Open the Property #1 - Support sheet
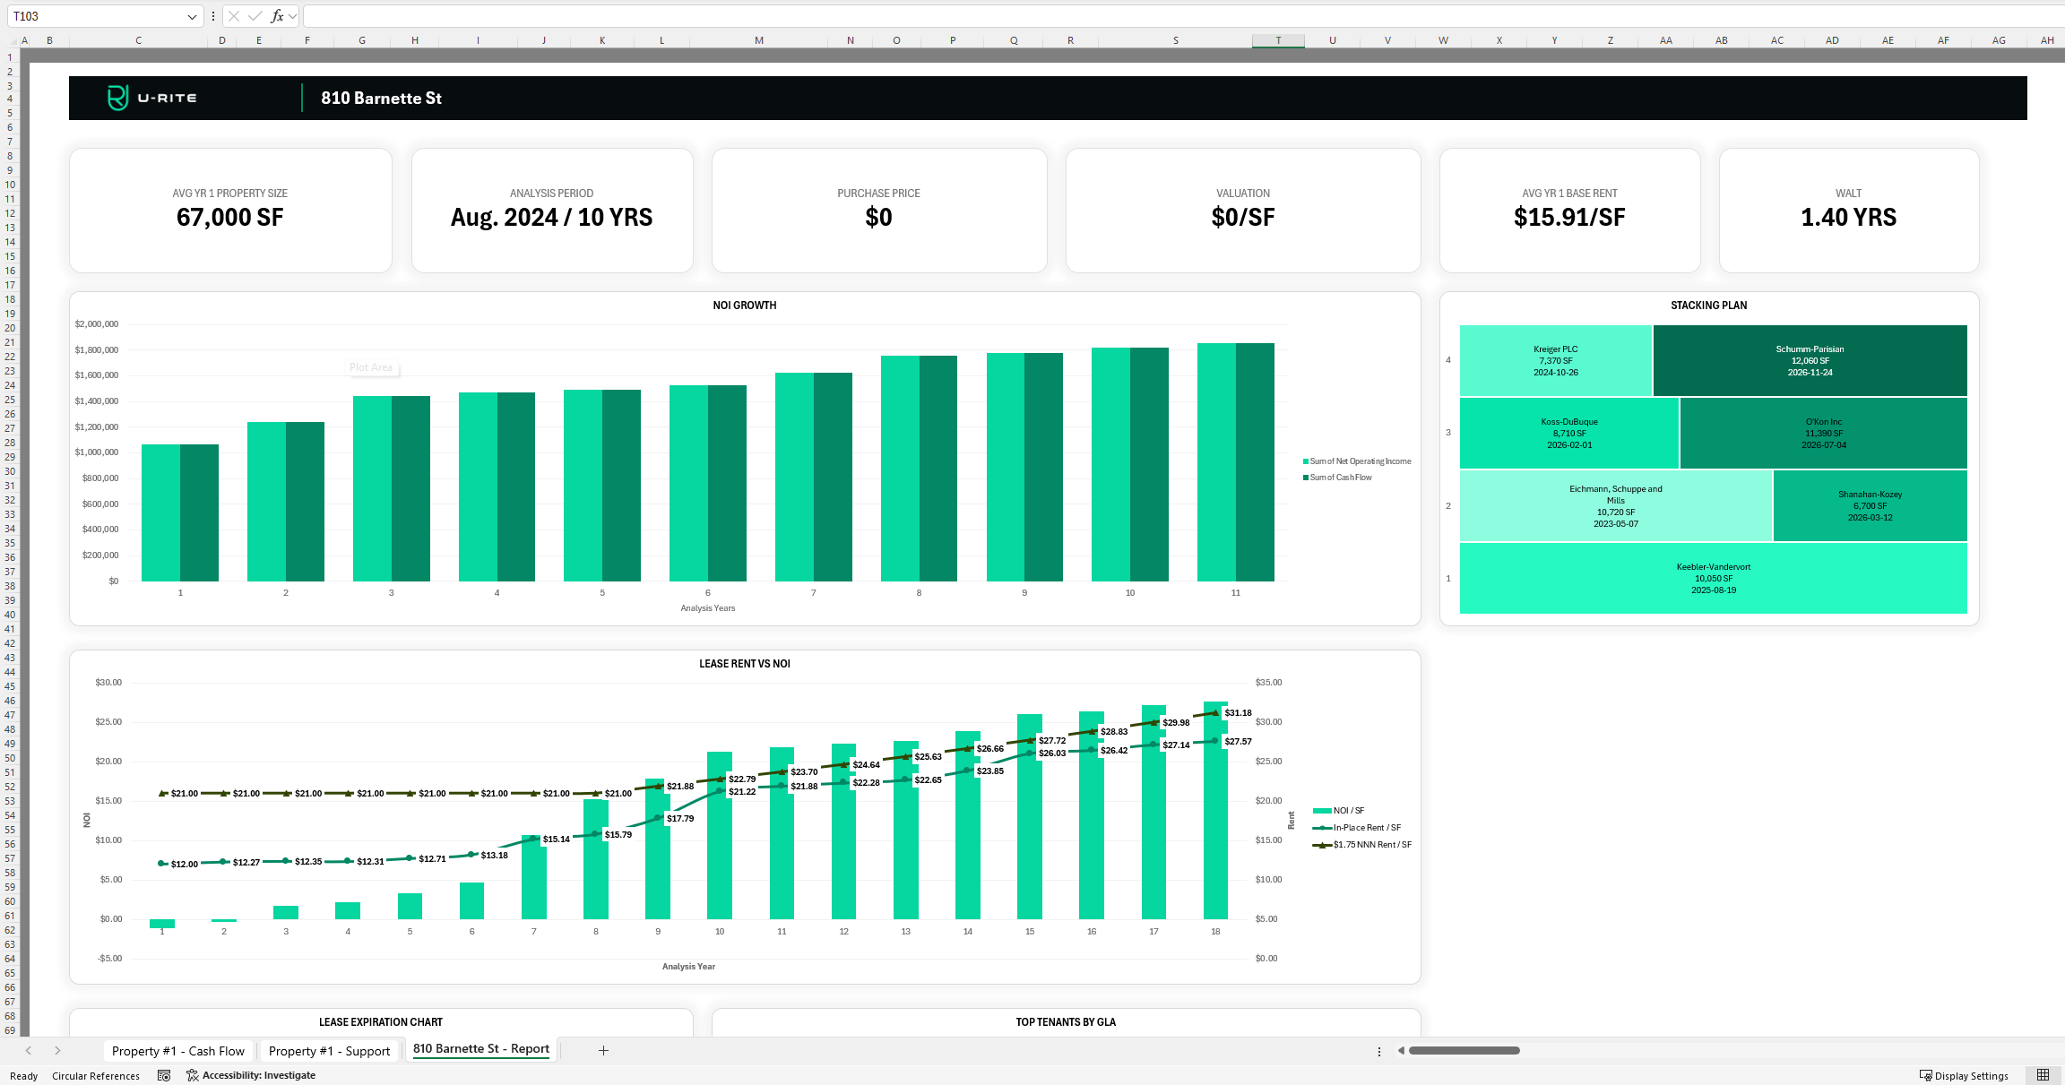The width and height of the screenshot is (2065, 1085). (330, 1050)
